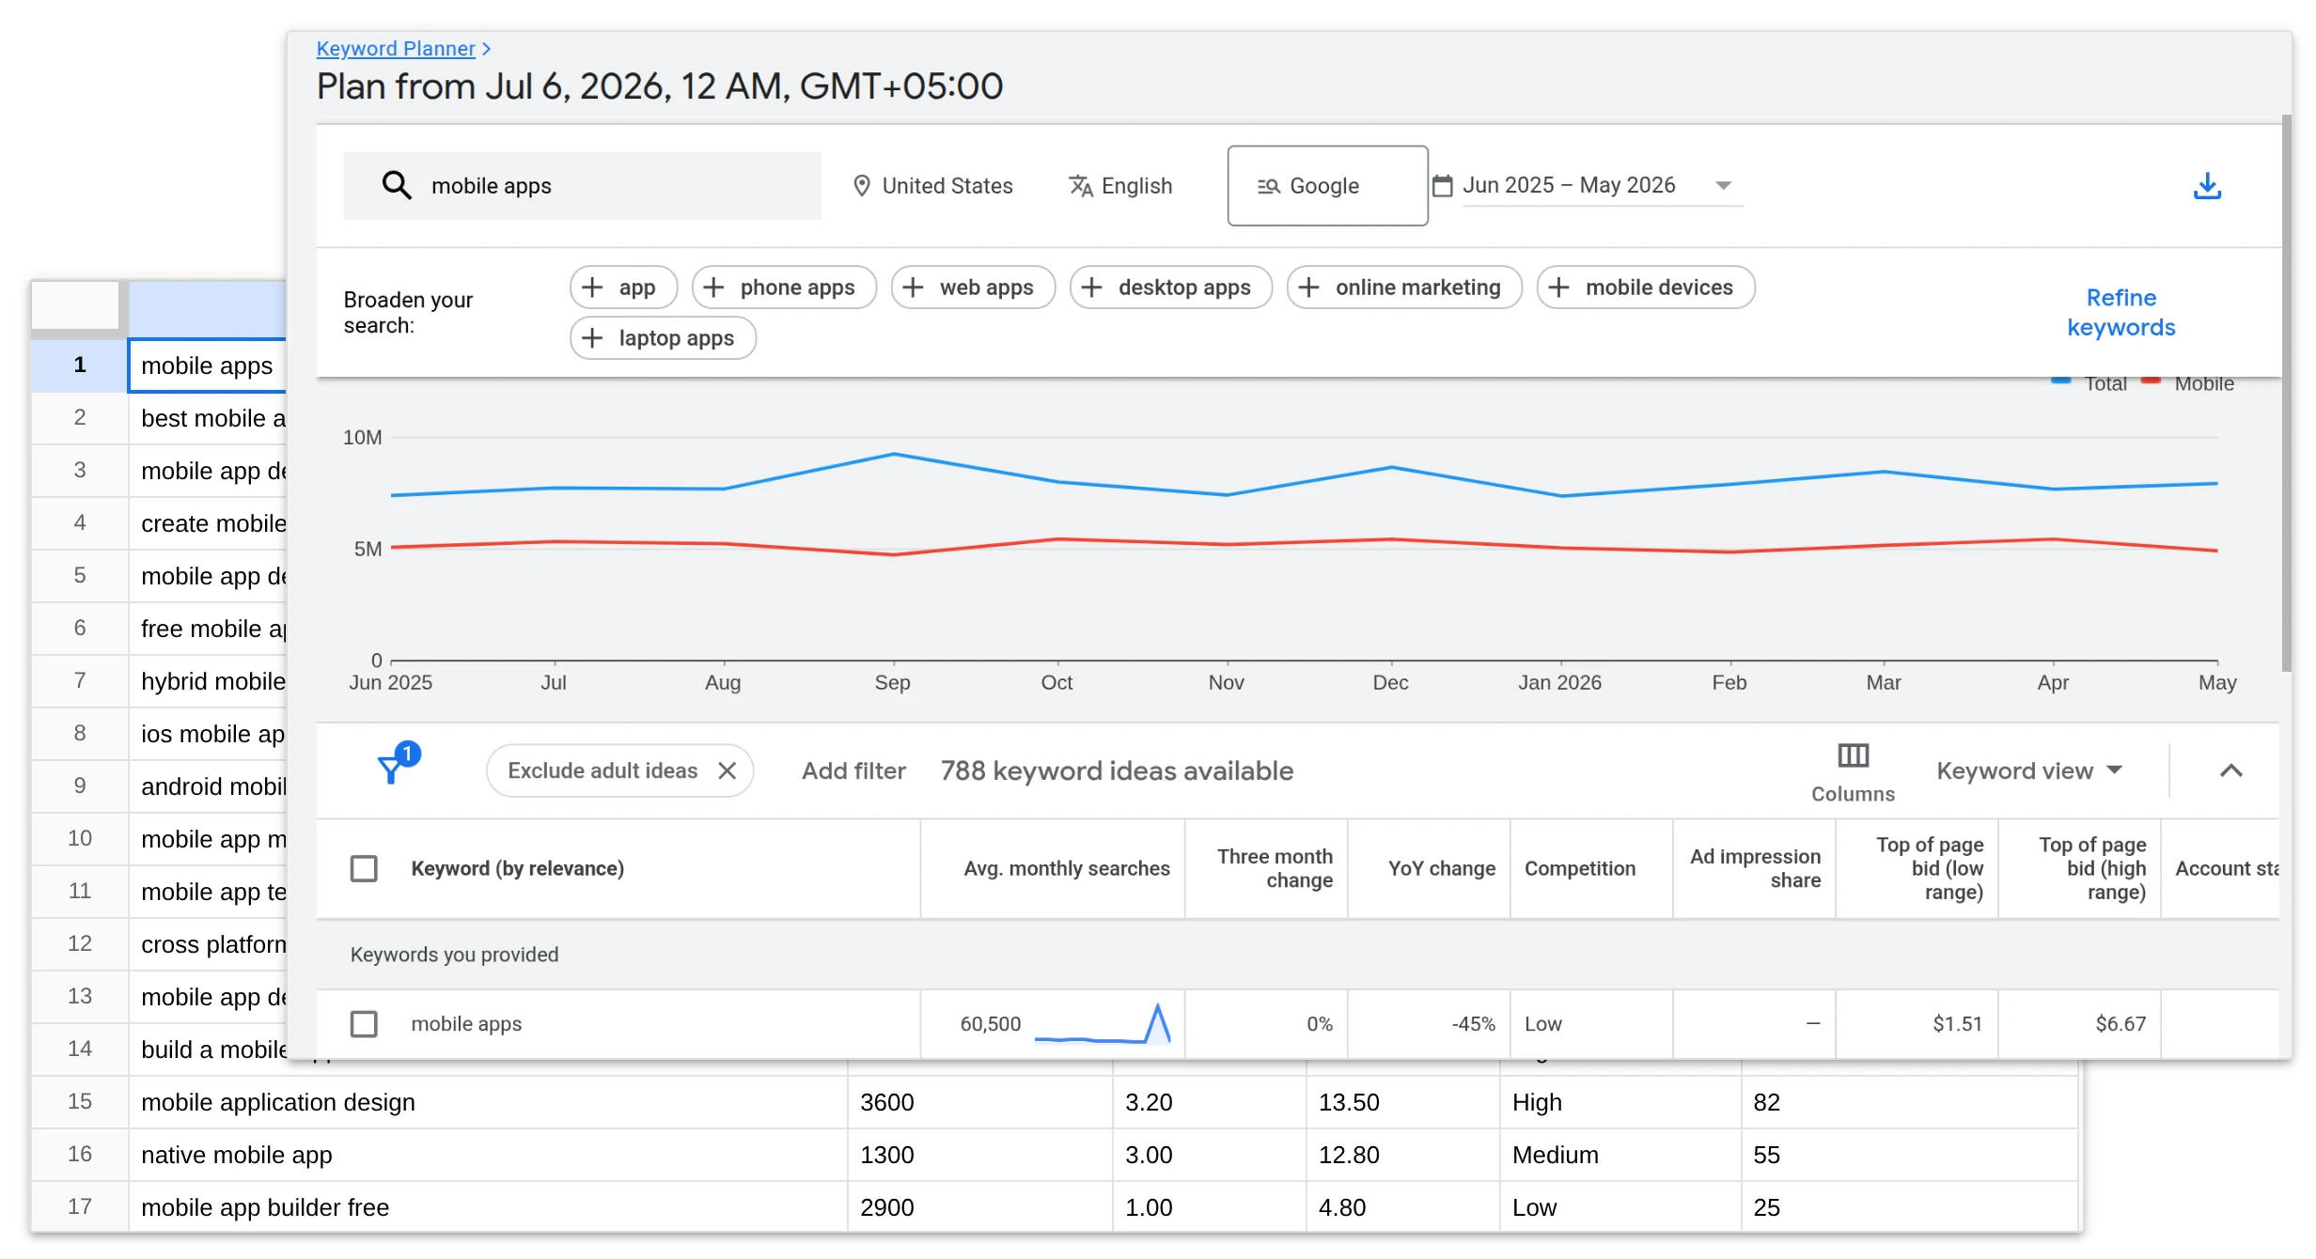This screenshot has width=2316, height=1259.
Task: Click Add filter
Action: click(x=853, y=770)
